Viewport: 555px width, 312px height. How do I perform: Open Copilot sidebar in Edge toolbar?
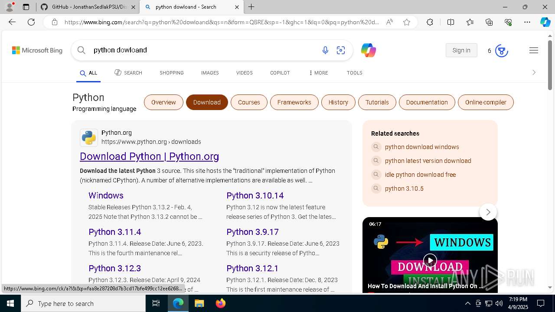(x=545, y=22)
